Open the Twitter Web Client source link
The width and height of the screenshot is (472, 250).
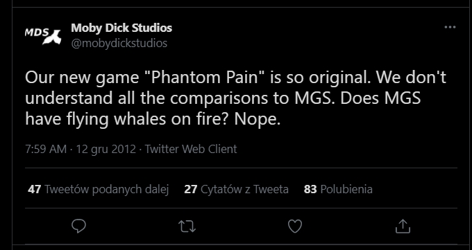(x=191, y=149)
